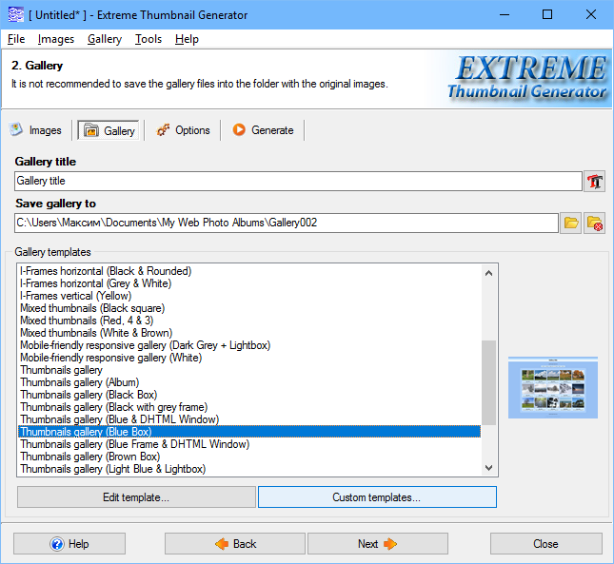
Task: Open the Tools menu
Action: [148, 39]
